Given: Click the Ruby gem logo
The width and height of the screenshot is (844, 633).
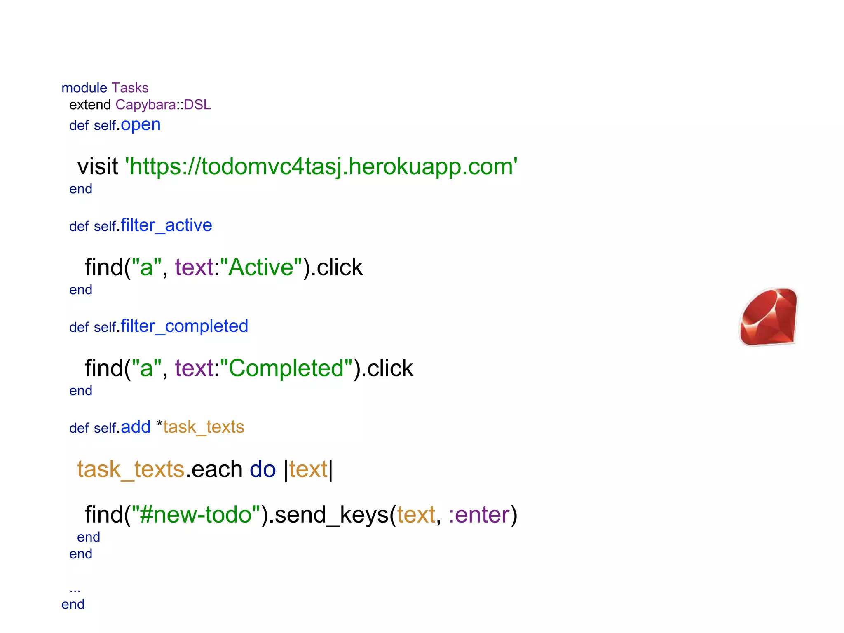Looking at the screenshot, I should 769,317.
